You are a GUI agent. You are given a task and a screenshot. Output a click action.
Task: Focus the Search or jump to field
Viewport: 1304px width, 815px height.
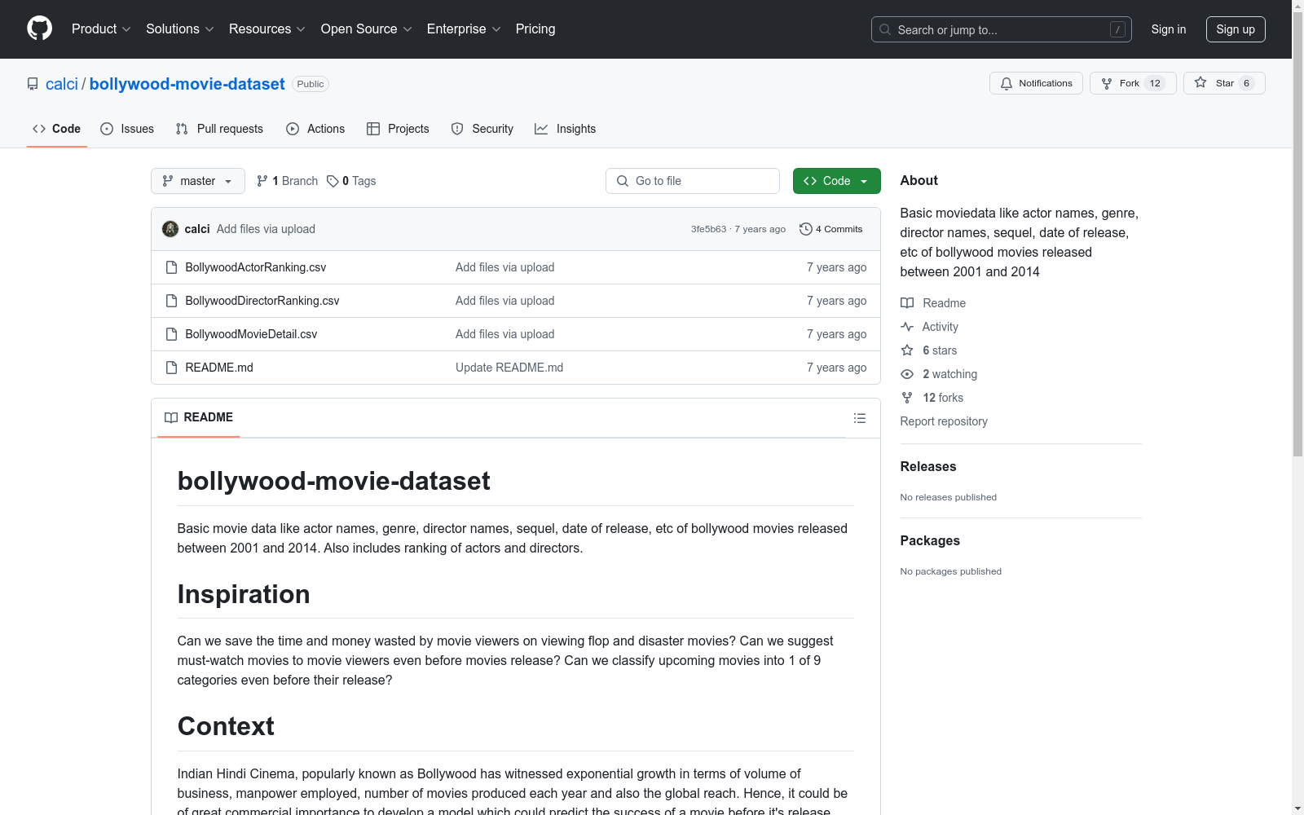pyautogui.click(x=1002, y=29)
